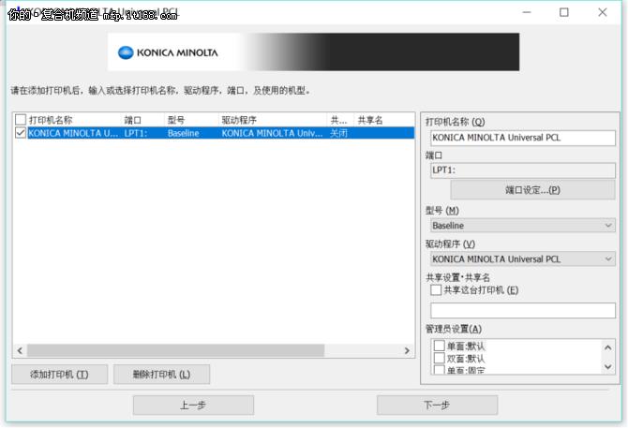This screenshot has width=628, height=428.
Task: Click the 端口 column header
Action: click(133, 120)
